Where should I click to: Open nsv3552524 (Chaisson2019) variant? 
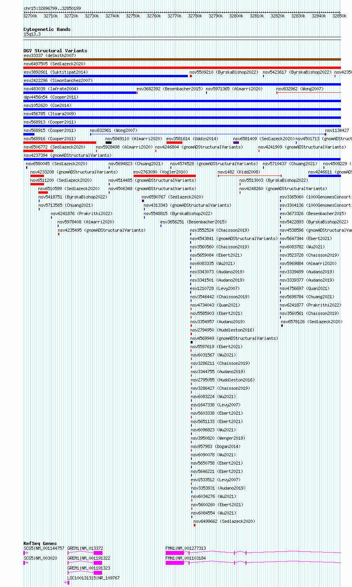coord(220,230)
